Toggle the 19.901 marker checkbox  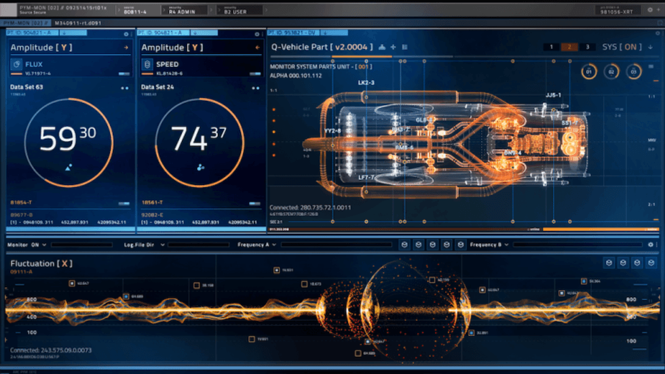point(252,339)
